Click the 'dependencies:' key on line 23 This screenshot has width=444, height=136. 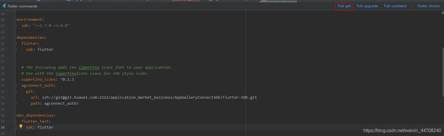tap(32, 38)
